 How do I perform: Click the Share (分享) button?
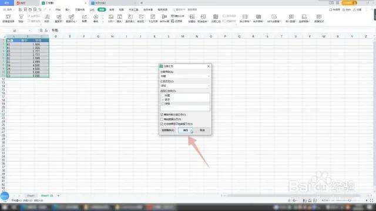(357, 9)
